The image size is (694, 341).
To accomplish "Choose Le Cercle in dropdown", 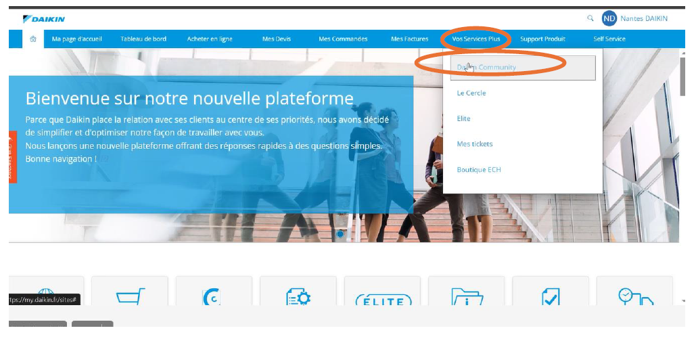I will point(471,93).
